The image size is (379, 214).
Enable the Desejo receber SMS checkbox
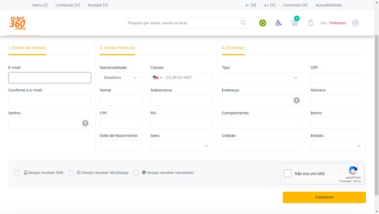(17, 173)
